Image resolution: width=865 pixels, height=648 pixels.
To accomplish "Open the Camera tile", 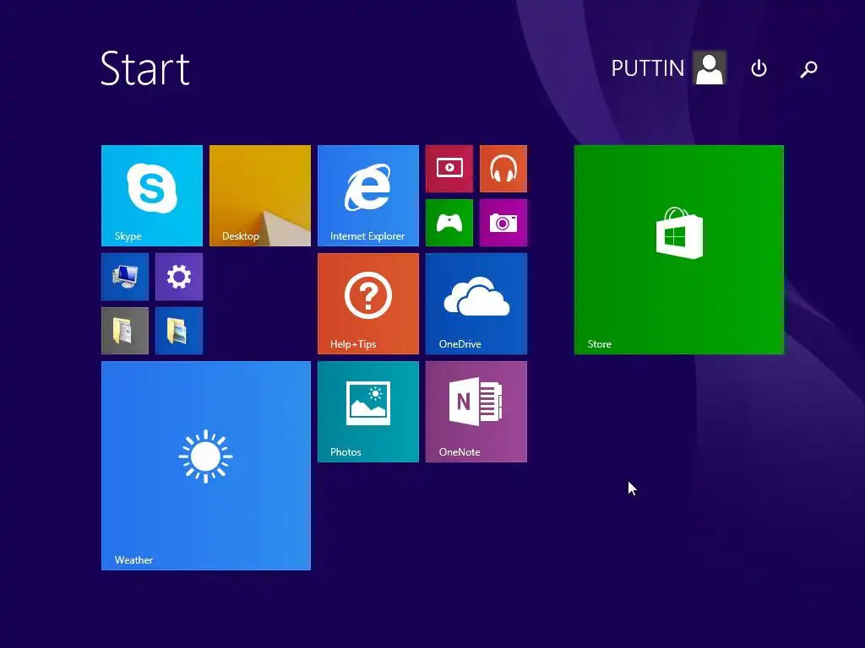I will coord(503,223).
